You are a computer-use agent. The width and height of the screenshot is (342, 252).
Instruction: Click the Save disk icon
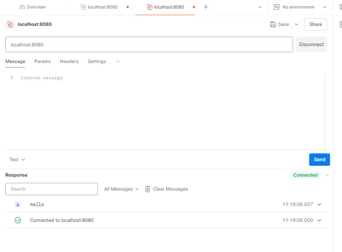[273, 24]
